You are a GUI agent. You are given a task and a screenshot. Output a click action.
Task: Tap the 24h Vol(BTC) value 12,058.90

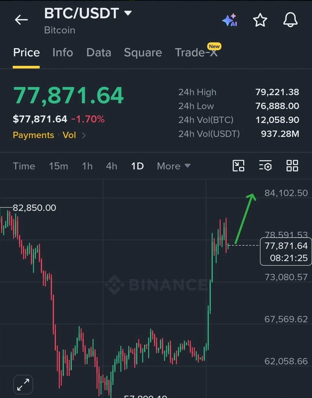[x=277, y=120]
